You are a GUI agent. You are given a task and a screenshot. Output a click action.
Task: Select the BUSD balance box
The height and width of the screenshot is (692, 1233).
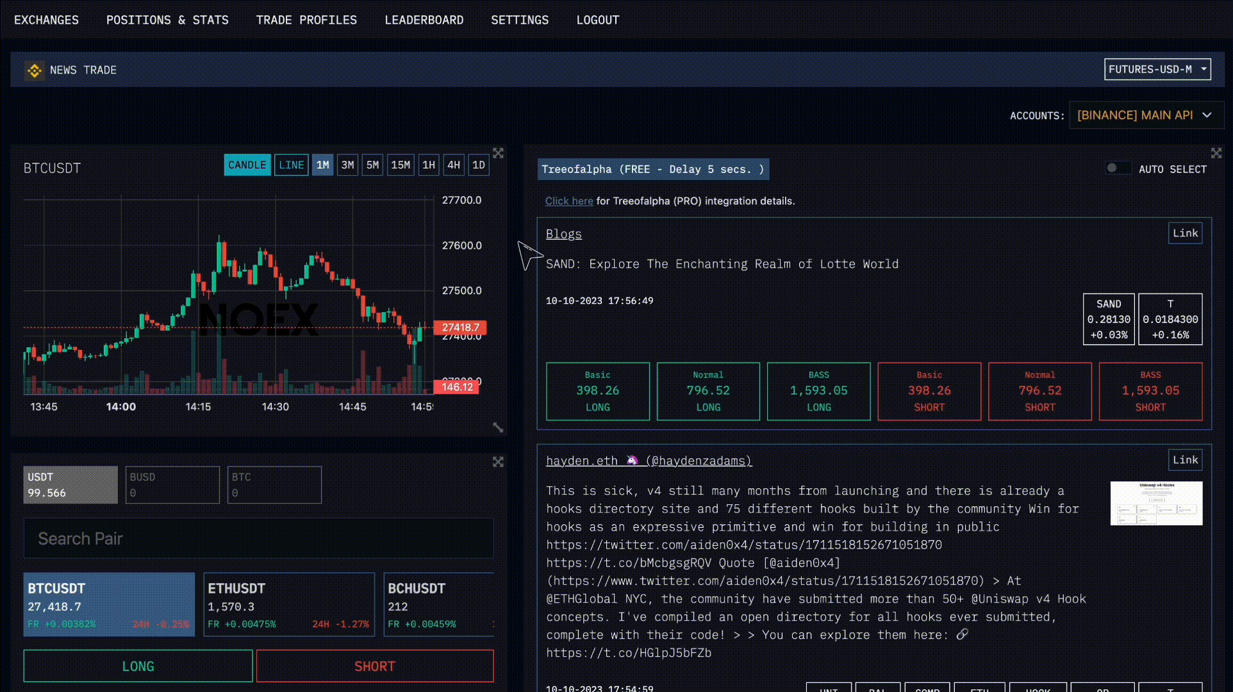(x=172, y=485)
